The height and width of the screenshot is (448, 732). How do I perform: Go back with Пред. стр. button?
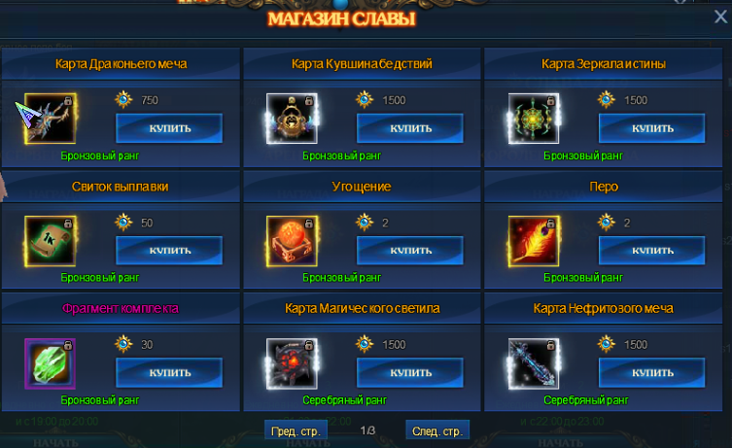(x=296, y=431)
